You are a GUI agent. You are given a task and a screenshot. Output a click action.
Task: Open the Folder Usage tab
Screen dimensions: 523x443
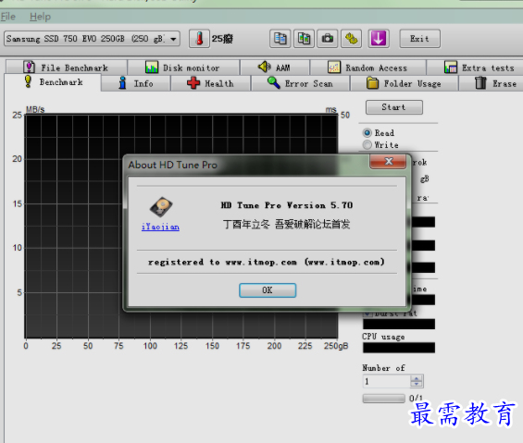(x=404, y=83)
